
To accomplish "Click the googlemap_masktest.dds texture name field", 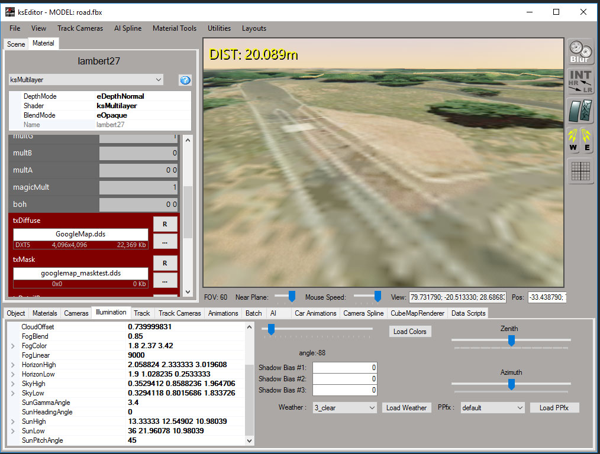I will point(80,273).
